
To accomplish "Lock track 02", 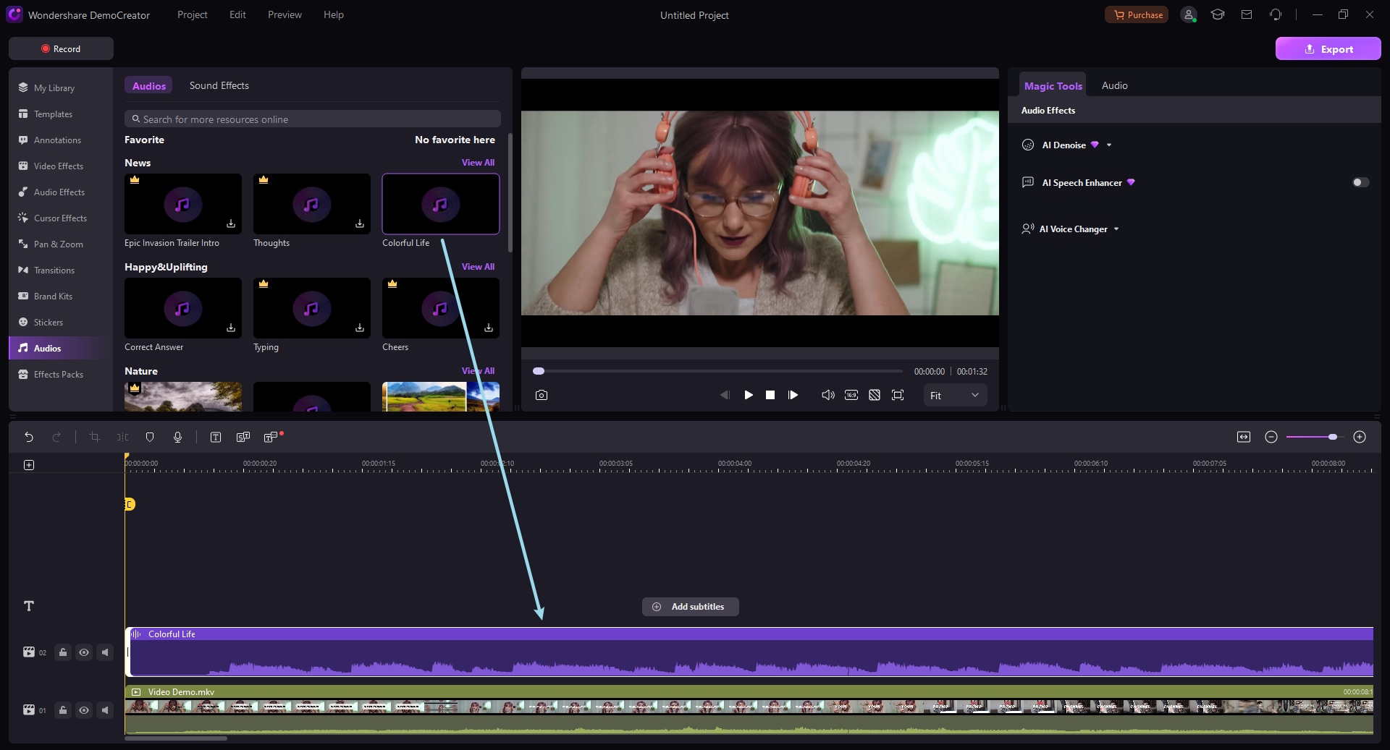I will click(x=63, y=652).
